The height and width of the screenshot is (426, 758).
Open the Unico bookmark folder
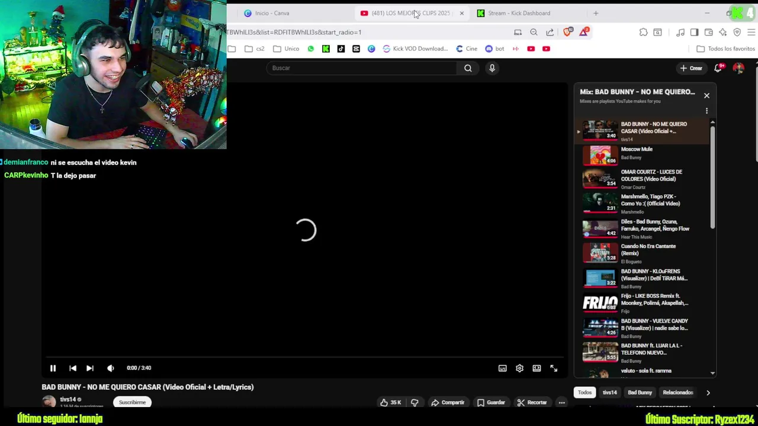point(286,49)
